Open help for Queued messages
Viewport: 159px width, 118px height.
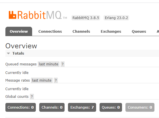coord(63,64)
